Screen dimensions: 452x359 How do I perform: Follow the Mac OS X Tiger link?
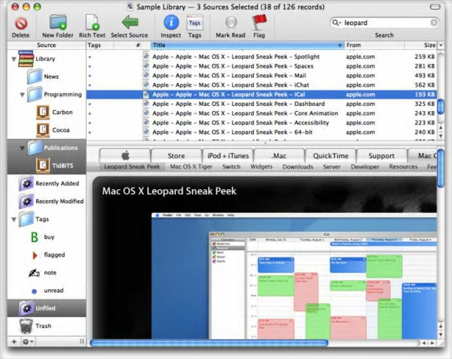(191, 167)
